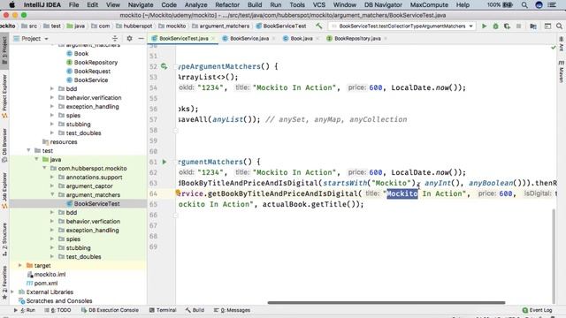Image resolution: width=566 pixels, height=318 pixels.
Task: Open the DB Navigator menu
Action: point(383,5)
